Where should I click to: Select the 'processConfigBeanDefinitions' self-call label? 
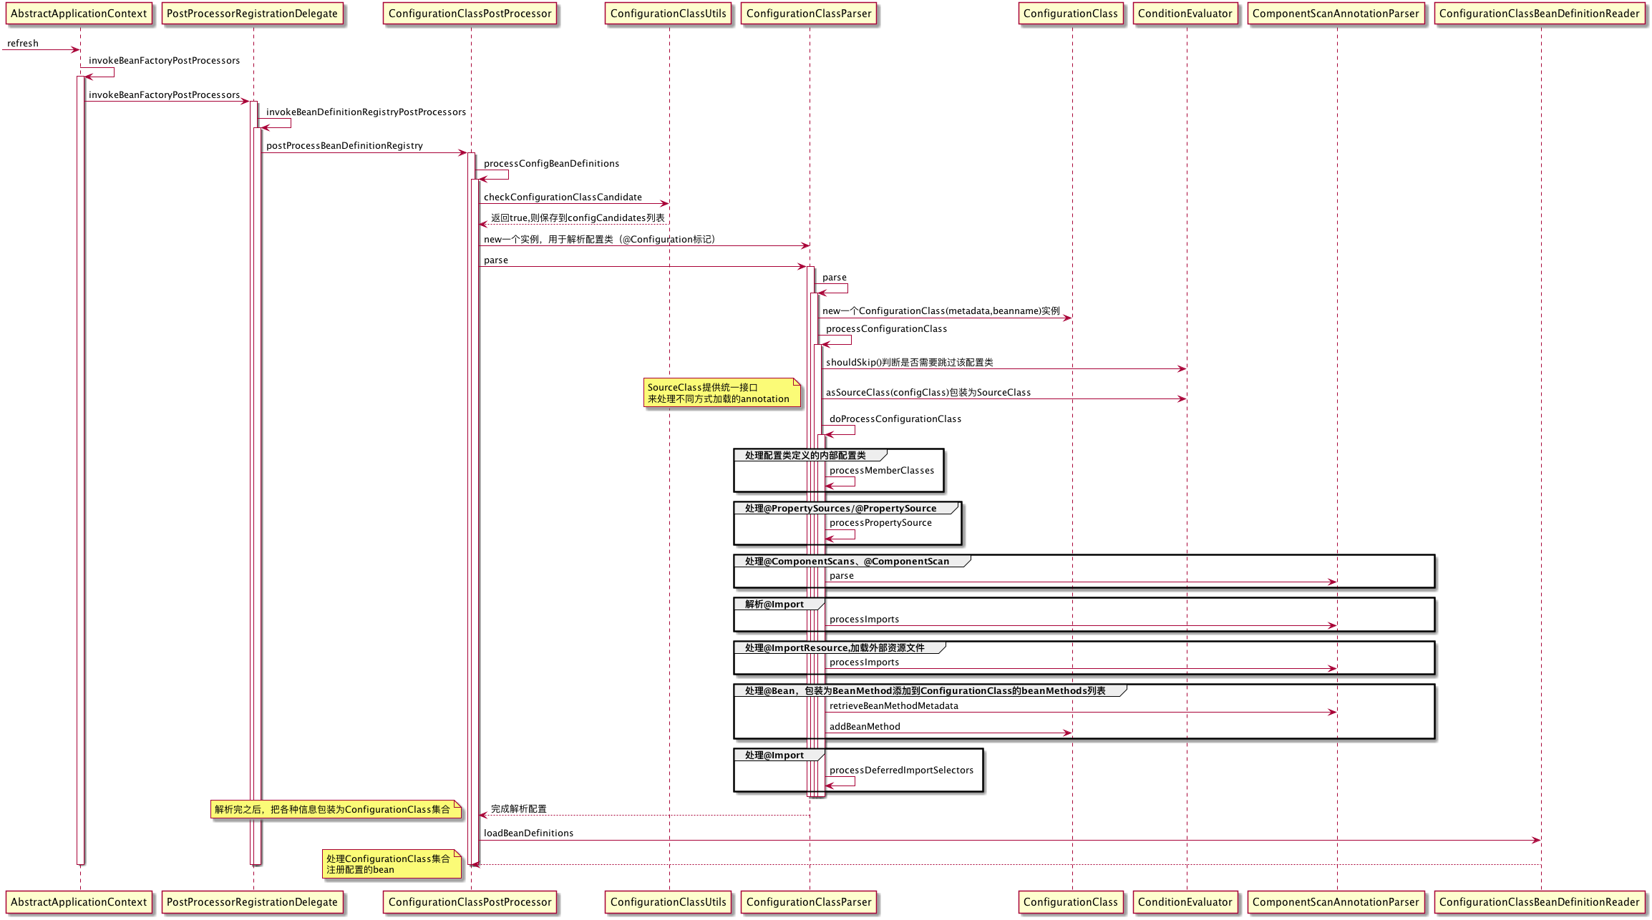551,164
